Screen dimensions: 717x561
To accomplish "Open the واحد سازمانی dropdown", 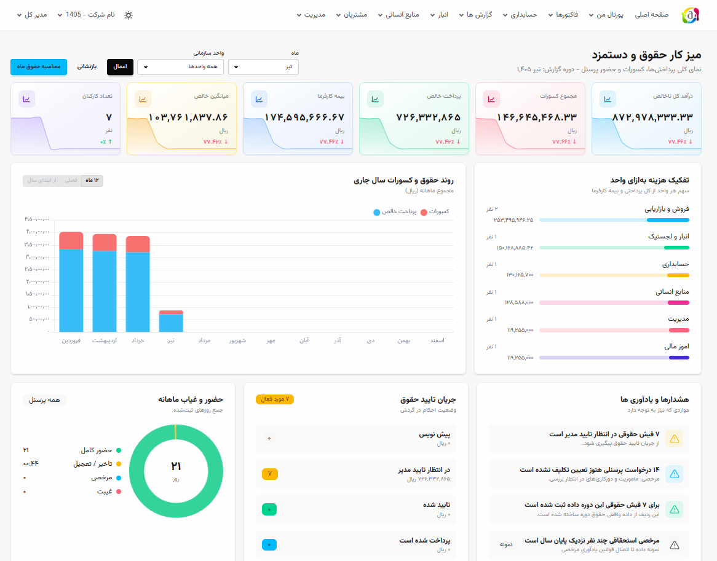I will coord(181,67).
